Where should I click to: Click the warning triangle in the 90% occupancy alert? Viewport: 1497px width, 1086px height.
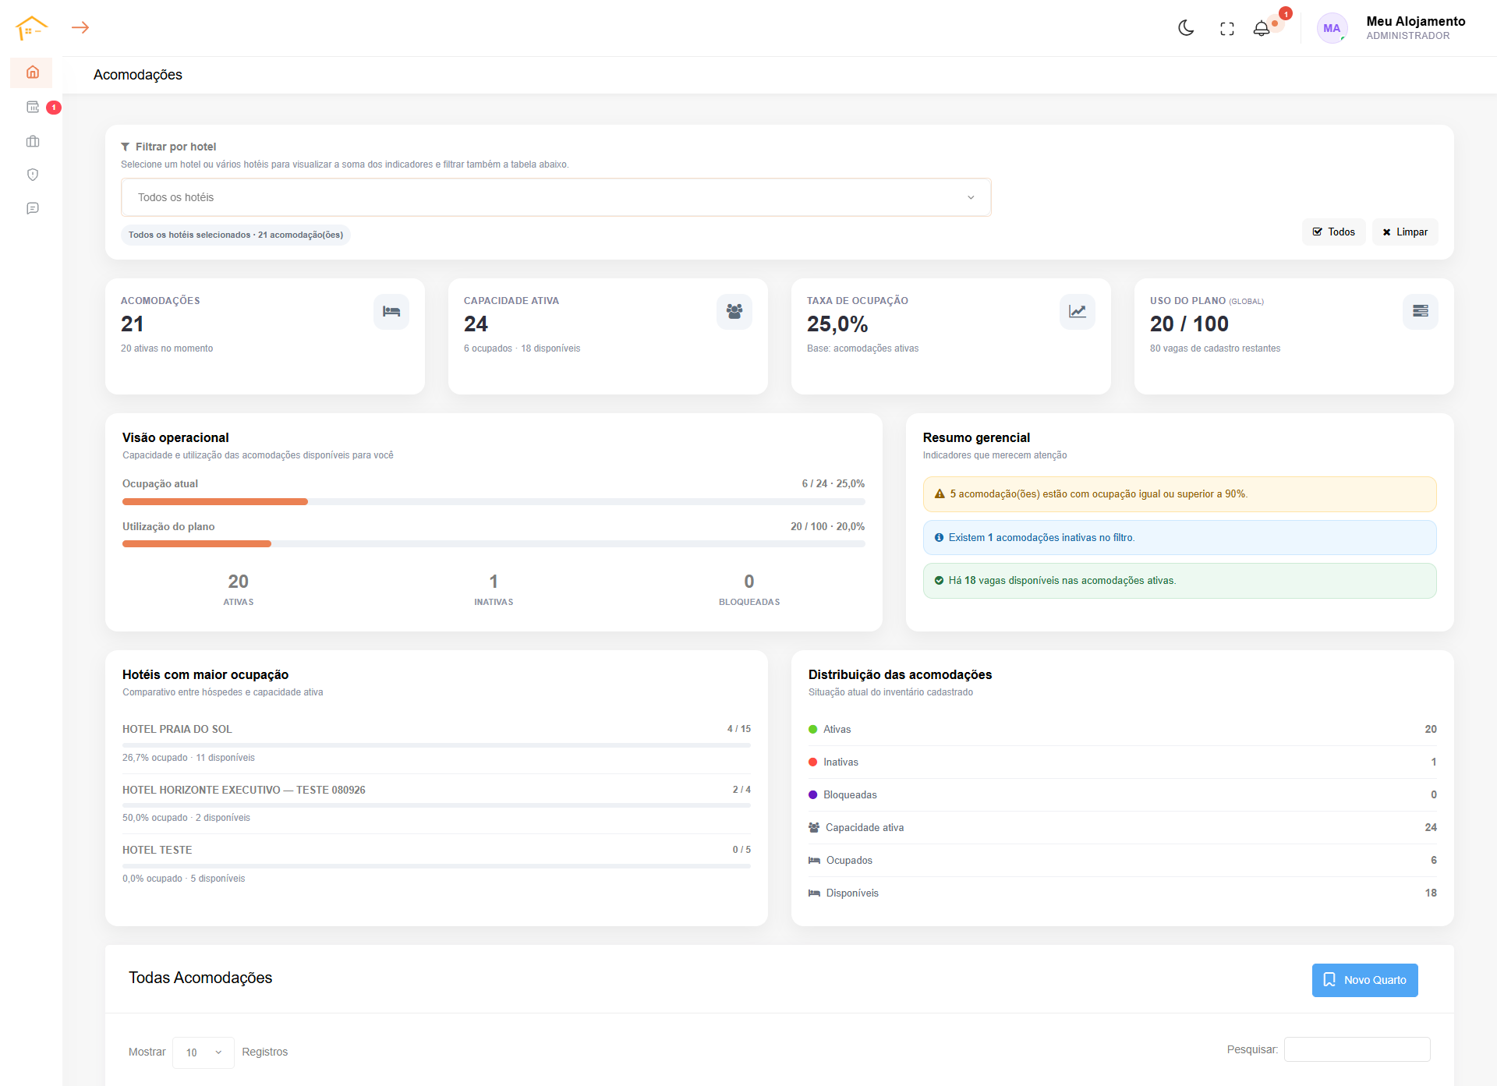point(940,494)
